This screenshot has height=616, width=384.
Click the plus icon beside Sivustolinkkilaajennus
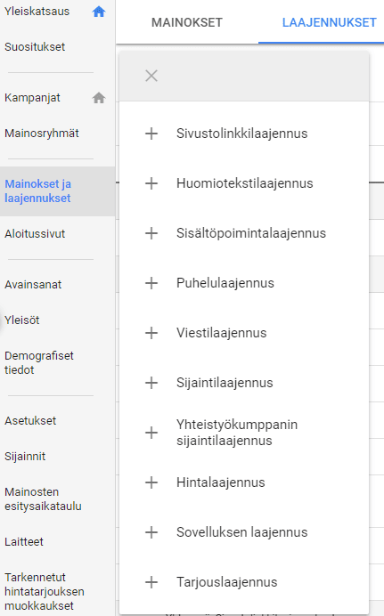151,134
